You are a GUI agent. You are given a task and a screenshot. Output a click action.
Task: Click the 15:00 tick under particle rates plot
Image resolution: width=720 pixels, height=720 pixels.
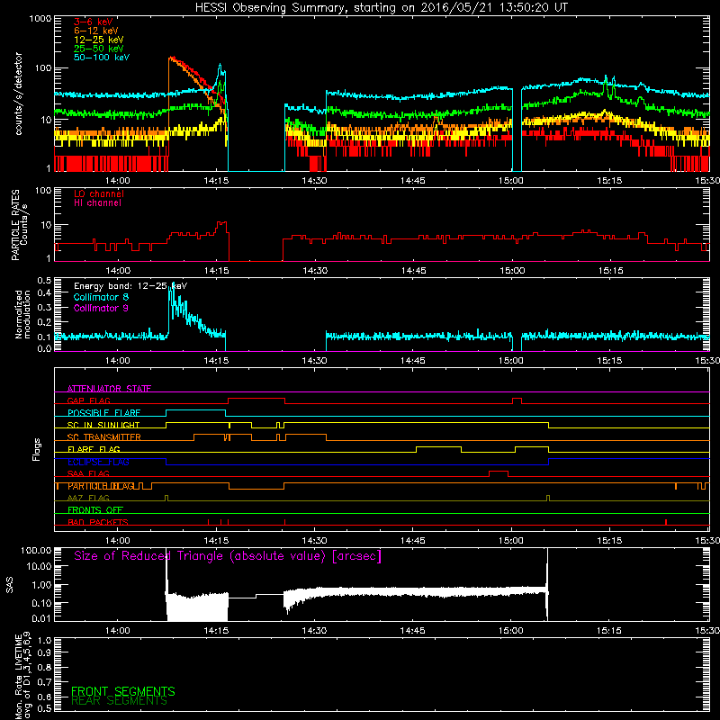pos(512,271)
